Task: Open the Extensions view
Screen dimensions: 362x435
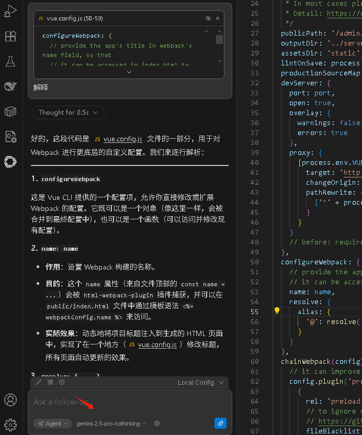Action: coord(10,36)
